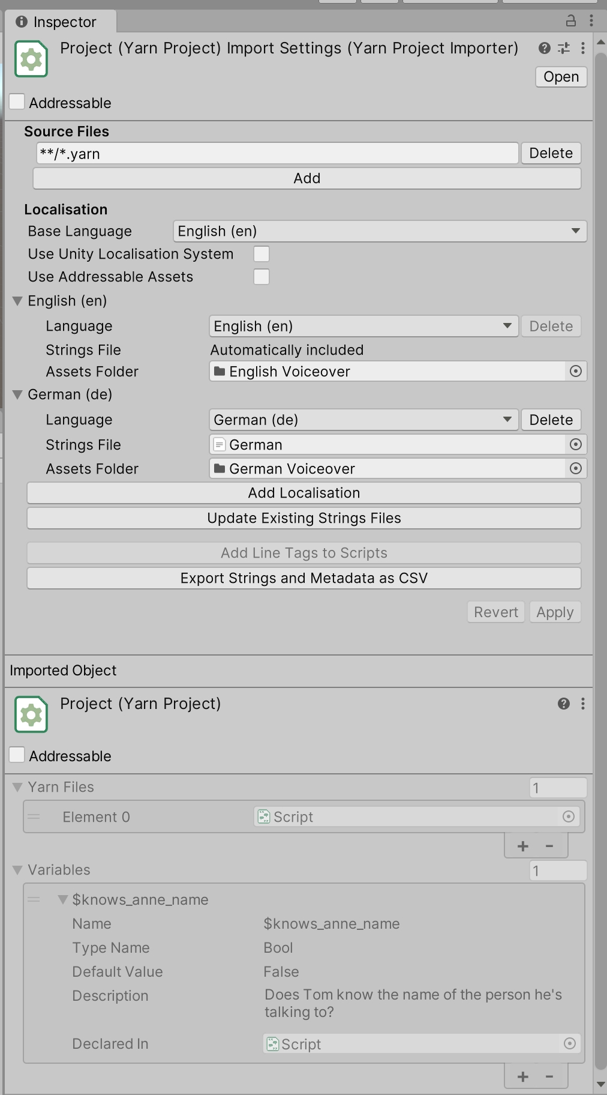Click the **/*.yarn source file field
The image size is (607, 1095).
coord(277,154)
